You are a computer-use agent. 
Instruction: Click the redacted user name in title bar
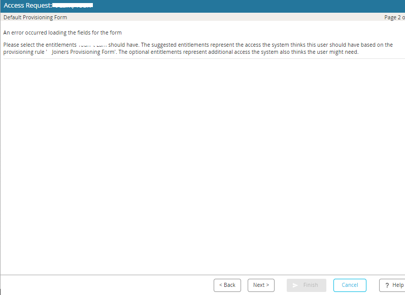(73, 6)
